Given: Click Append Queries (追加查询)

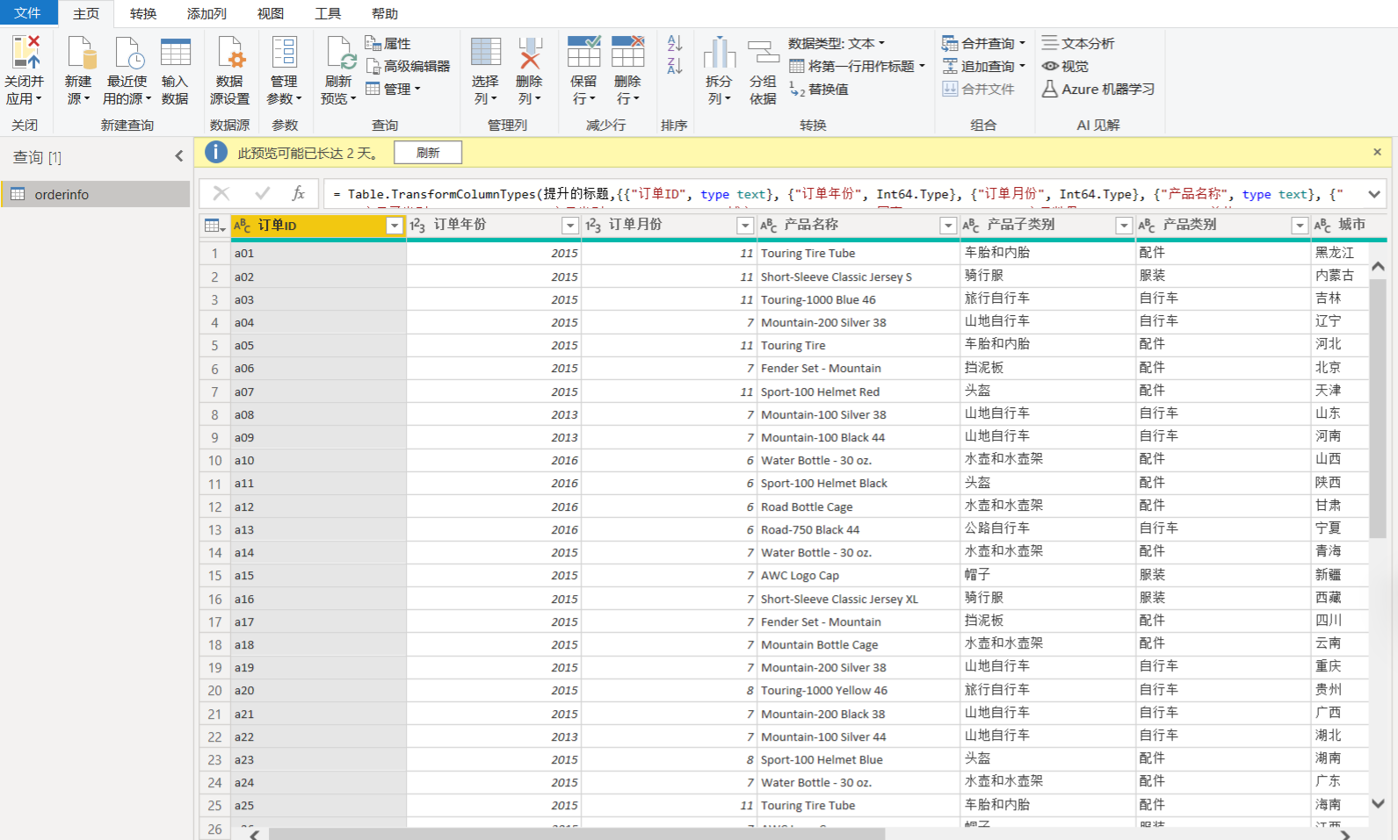Looking at the screenshot, I should click(983, 66).
